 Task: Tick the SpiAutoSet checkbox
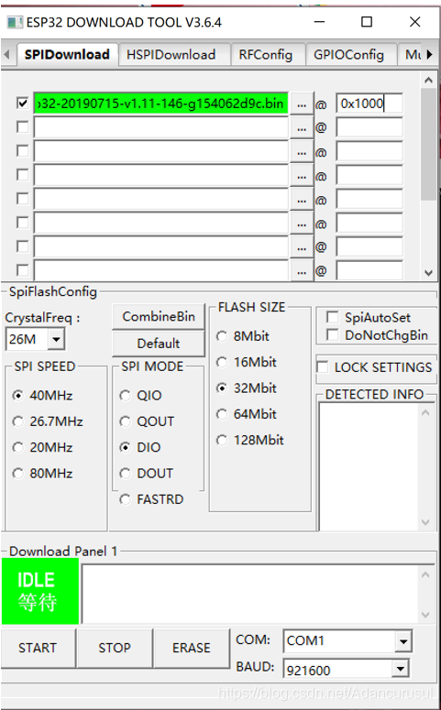tap(332, 317)
